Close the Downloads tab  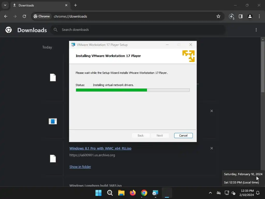(66, 5)
